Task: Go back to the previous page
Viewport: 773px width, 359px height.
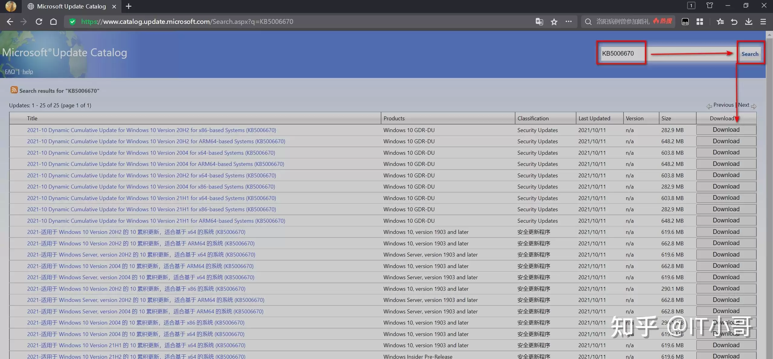Action: pos(10,22)
